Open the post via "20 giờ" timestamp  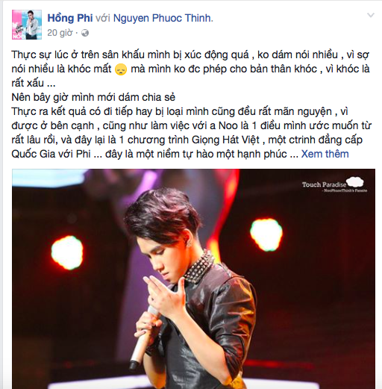(60, 33)
